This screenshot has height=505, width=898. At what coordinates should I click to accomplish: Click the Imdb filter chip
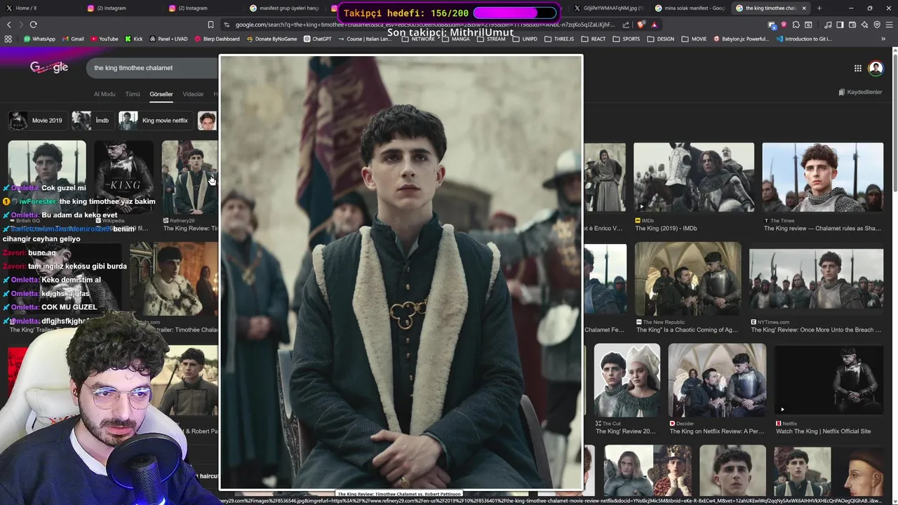92,121
